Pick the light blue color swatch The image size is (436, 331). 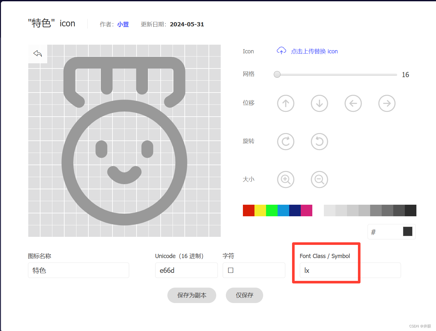tap(283, 210)
